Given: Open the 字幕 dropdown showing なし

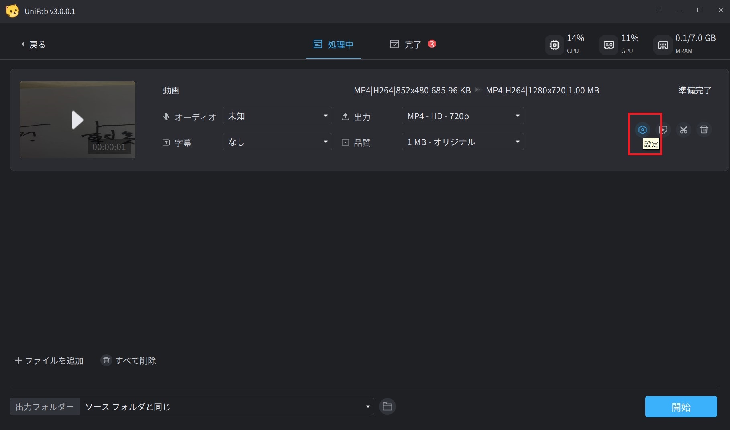Looking at the screenshot, I should [x=277, y=142].
